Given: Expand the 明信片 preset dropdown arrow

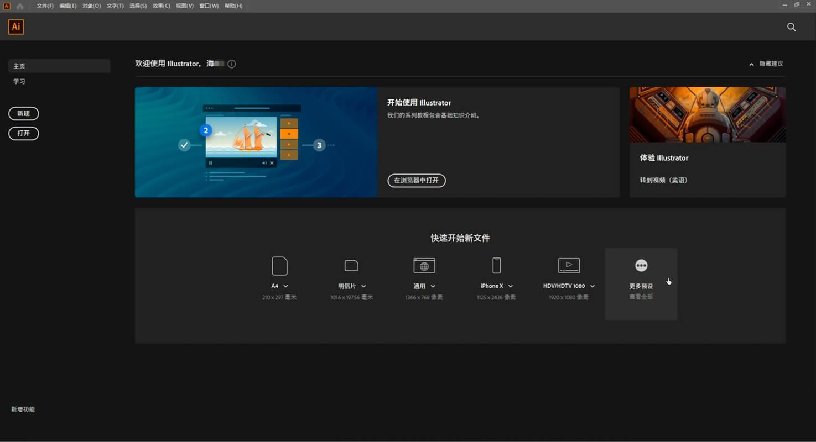Looking at the screenshot, I should tap(363, 286).
